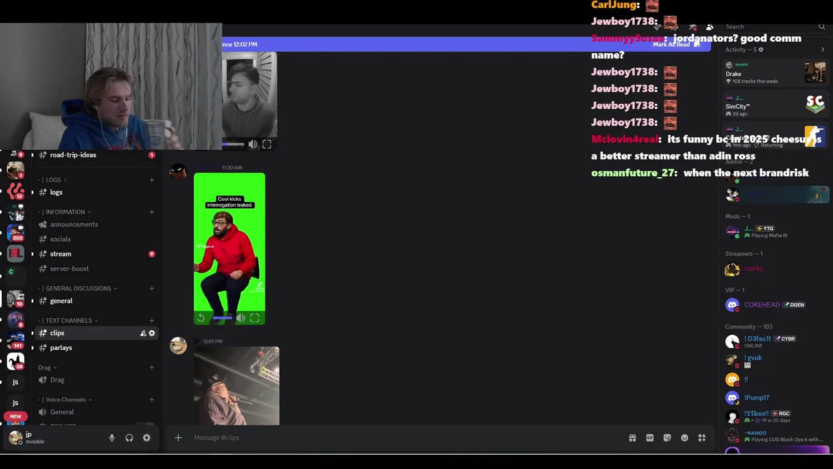Seek the green screen video progress bar
This screenshot has width=833, height=469.
pos(221,318)
